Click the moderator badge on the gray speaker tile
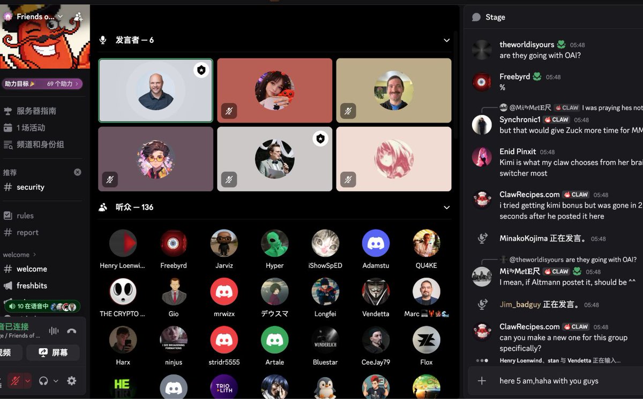 pyautogui.click(x=320, y=139)
